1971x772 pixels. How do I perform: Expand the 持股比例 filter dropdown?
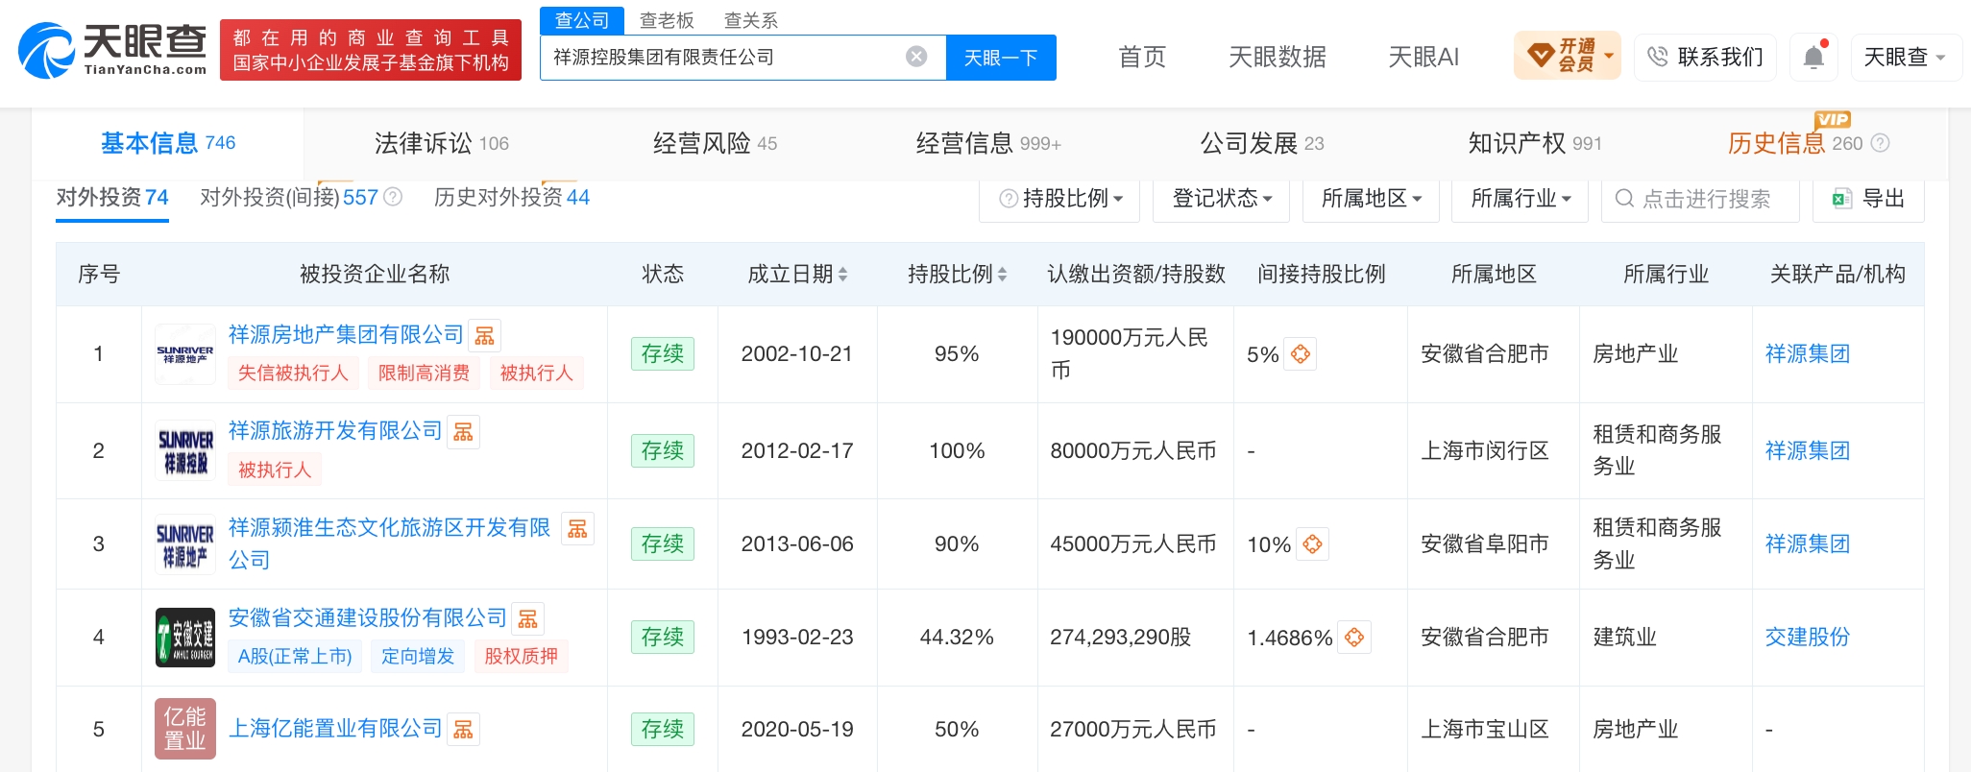pyautogui.click(x=1060, y=199)
